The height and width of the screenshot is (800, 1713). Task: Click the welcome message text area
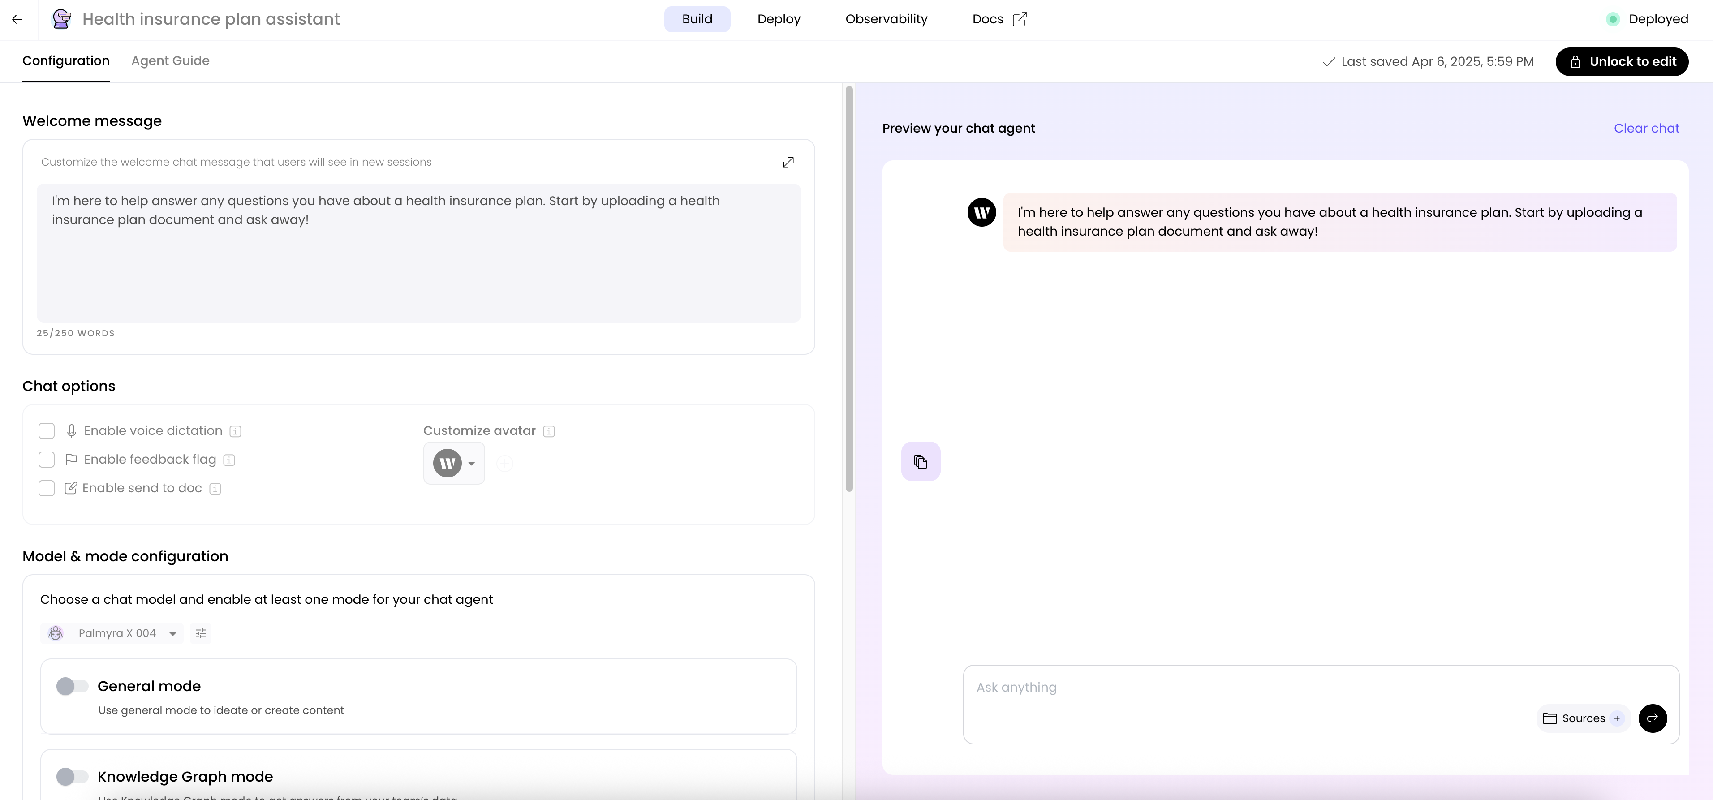(x=419, y=254)
